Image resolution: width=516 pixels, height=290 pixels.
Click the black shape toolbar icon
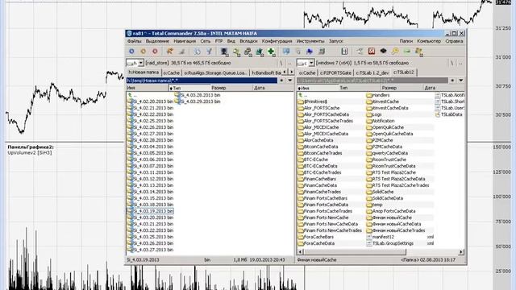click(x=383, y=51)
